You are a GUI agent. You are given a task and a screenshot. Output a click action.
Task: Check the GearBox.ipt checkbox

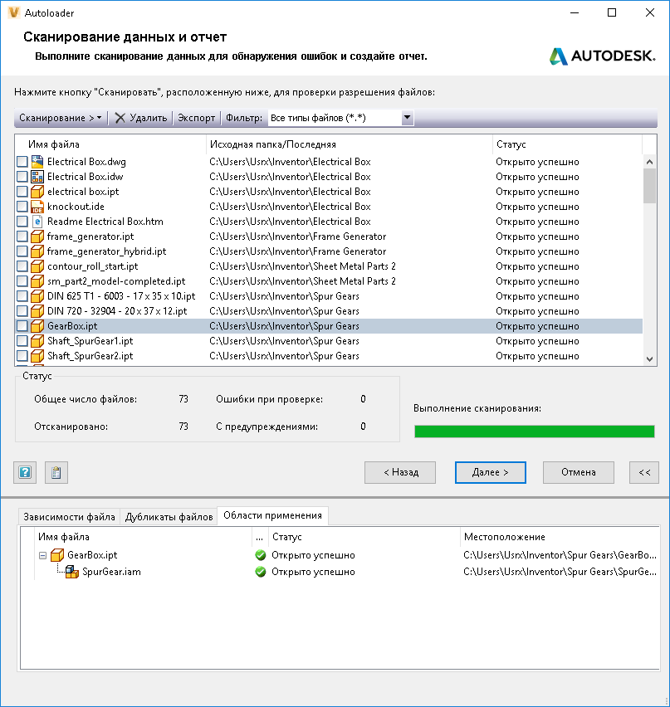click(22, 325)
